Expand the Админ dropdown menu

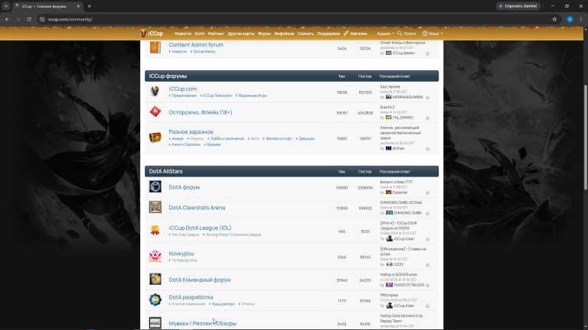tap(385, 34)
